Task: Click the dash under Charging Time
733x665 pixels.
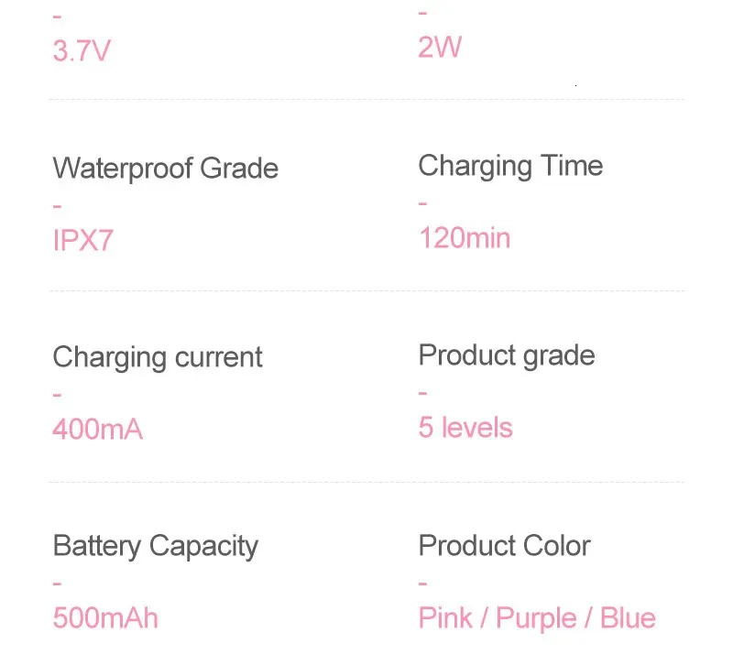Action: coord(422,202)
